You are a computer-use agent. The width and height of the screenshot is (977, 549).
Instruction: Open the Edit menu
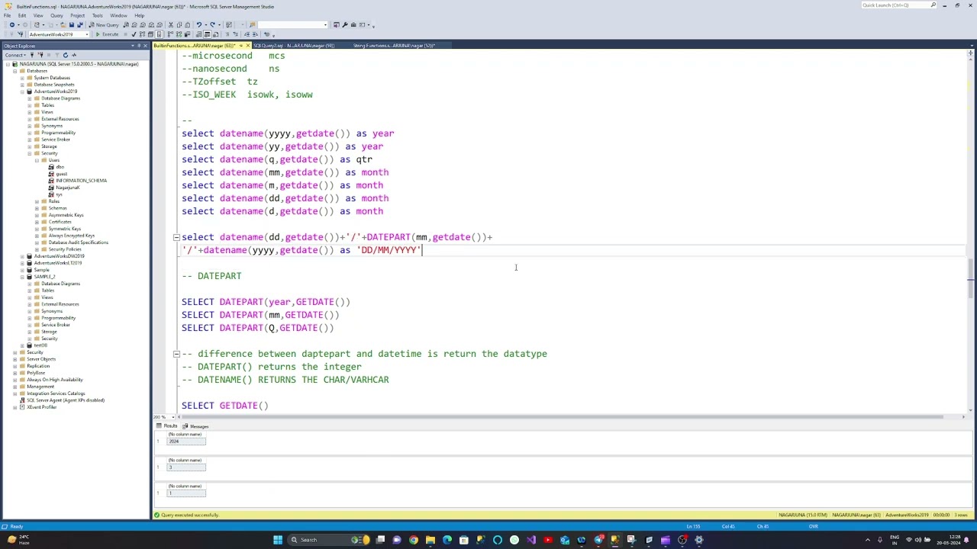coord(22,15)
